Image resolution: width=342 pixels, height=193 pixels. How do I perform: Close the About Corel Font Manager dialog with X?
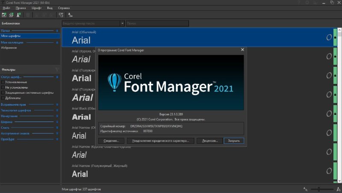click(242, 50)
